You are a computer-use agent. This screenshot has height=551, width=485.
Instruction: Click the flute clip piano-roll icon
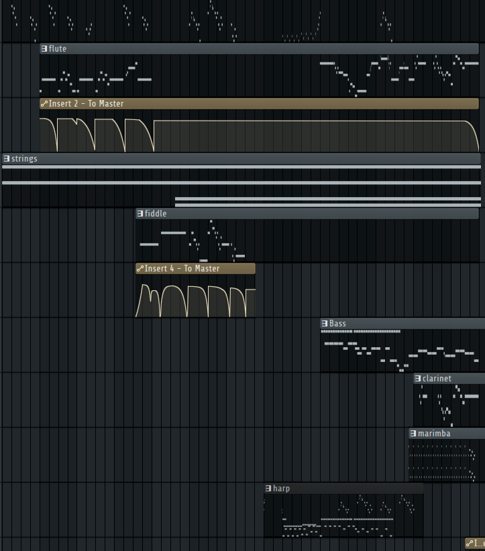click(44, 48)
